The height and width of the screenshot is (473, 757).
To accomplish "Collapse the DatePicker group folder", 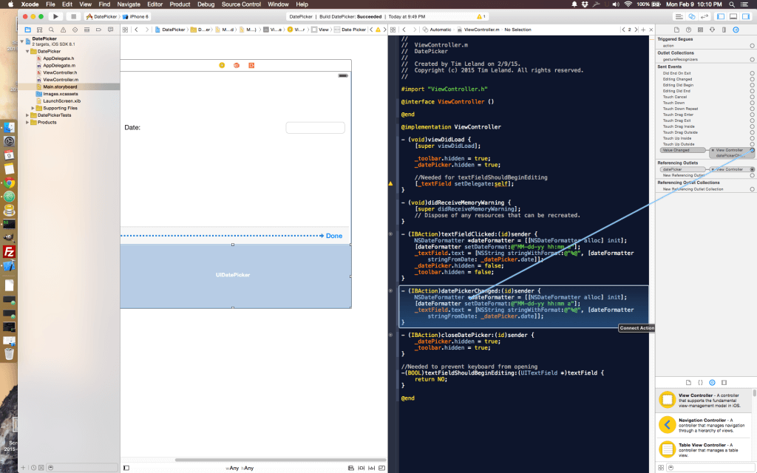I will tap(27, 51).
